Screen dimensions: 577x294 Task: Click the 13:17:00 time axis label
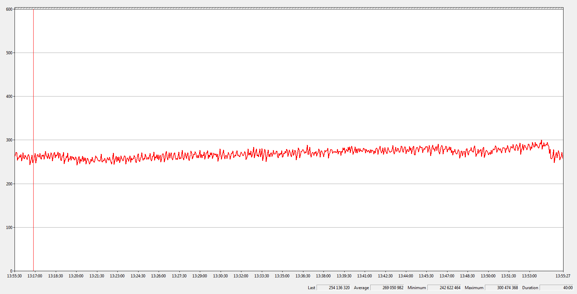[35, 276]
